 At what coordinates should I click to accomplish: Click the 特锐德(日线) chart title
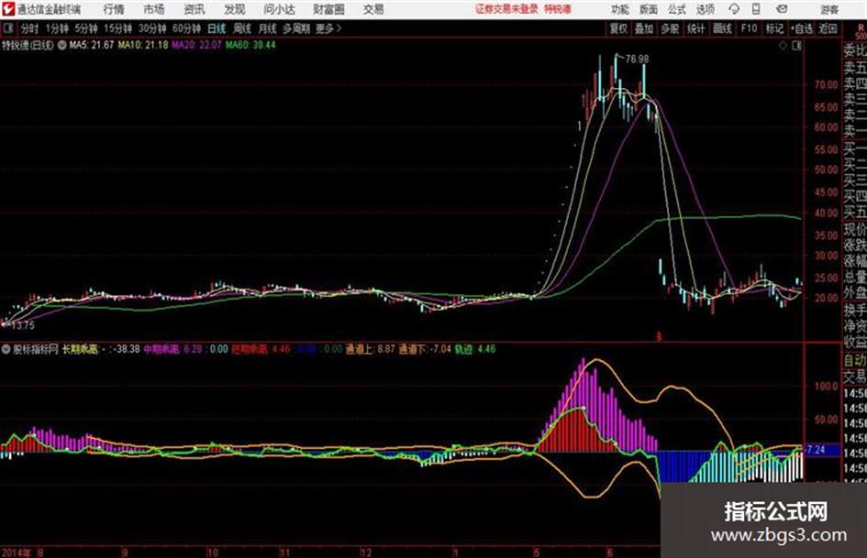(x=28, y=45)
